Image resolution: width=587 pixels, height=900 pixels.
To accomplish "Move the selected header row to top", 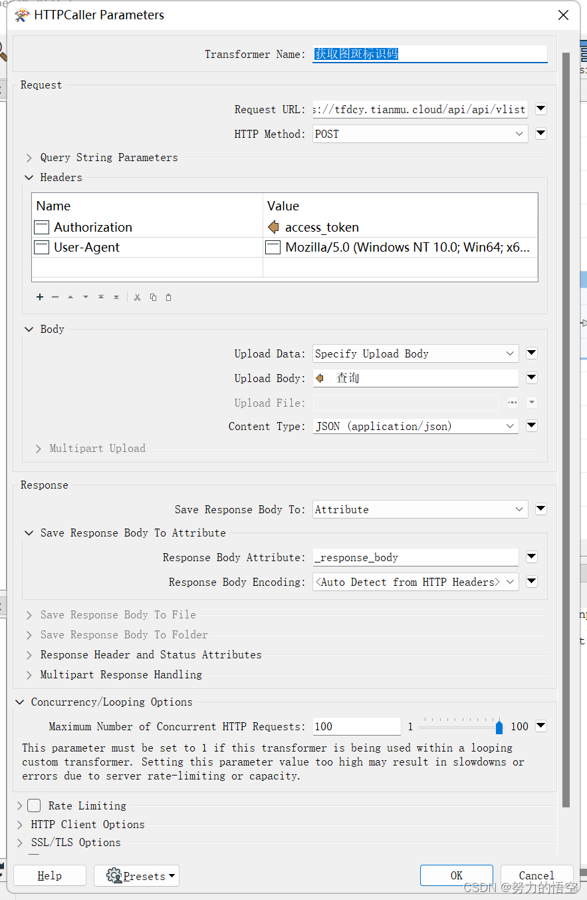I will click(101, 297).
